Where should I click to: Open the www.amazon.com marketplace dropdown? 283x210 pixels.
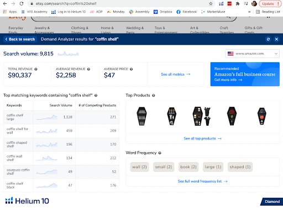252,53
